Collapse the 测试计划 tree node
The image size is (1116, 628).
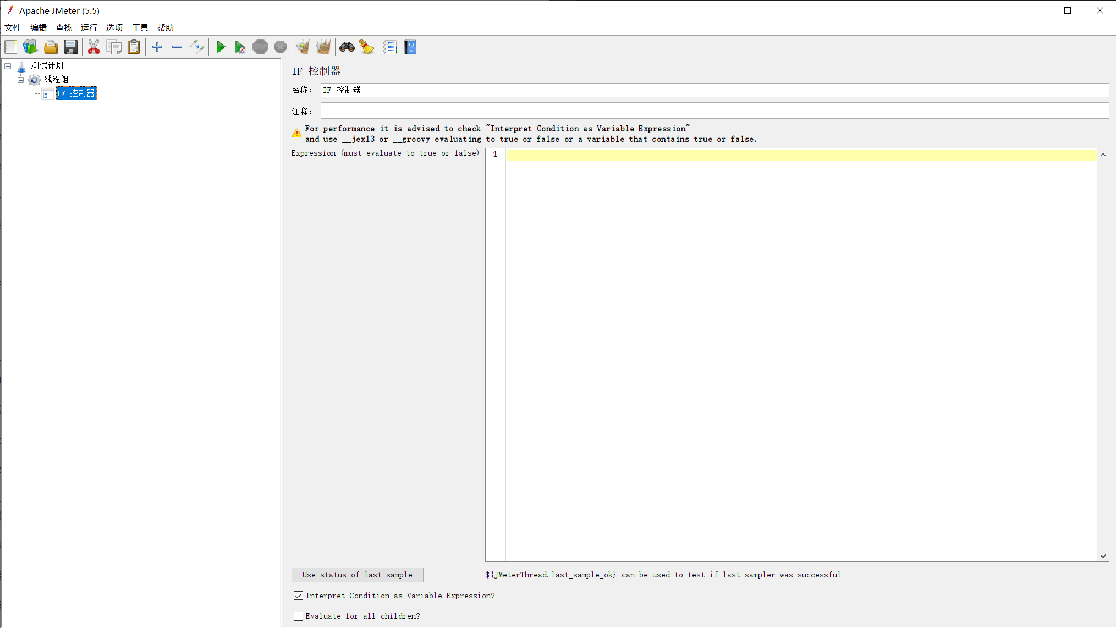click(8, 66)
